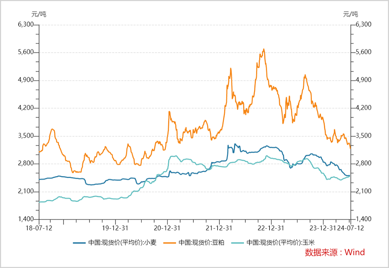Toggle the 中国:现货价:豆粕 legend label

[x=201, y=242]
